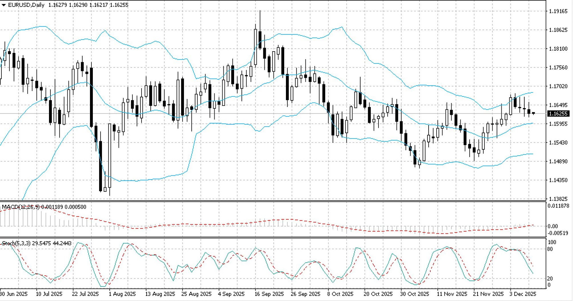Click the most recent candlestick on chart
The width and height of the screenshot is (573, 301).
pos(533,113)
